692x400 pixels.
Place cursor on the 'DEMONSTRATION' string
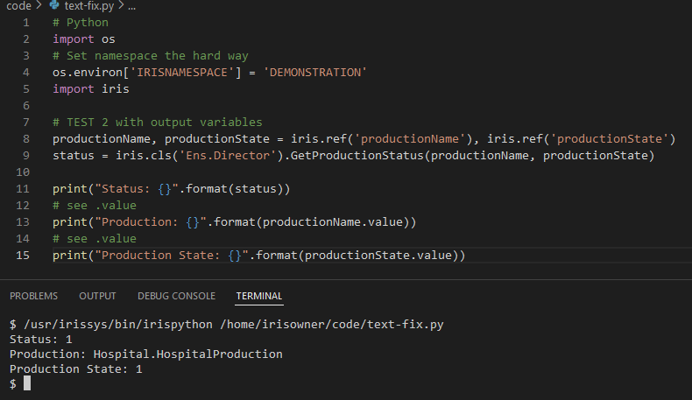point(314,72)
